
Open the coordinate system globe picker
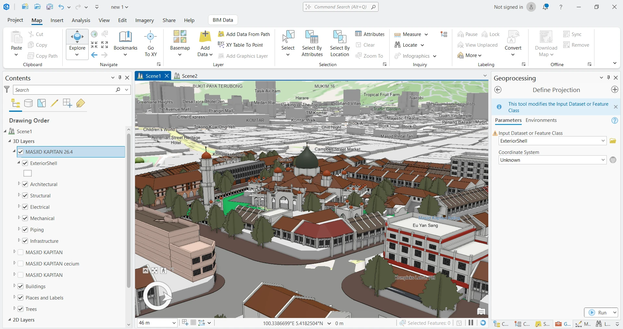click(613, 160)
